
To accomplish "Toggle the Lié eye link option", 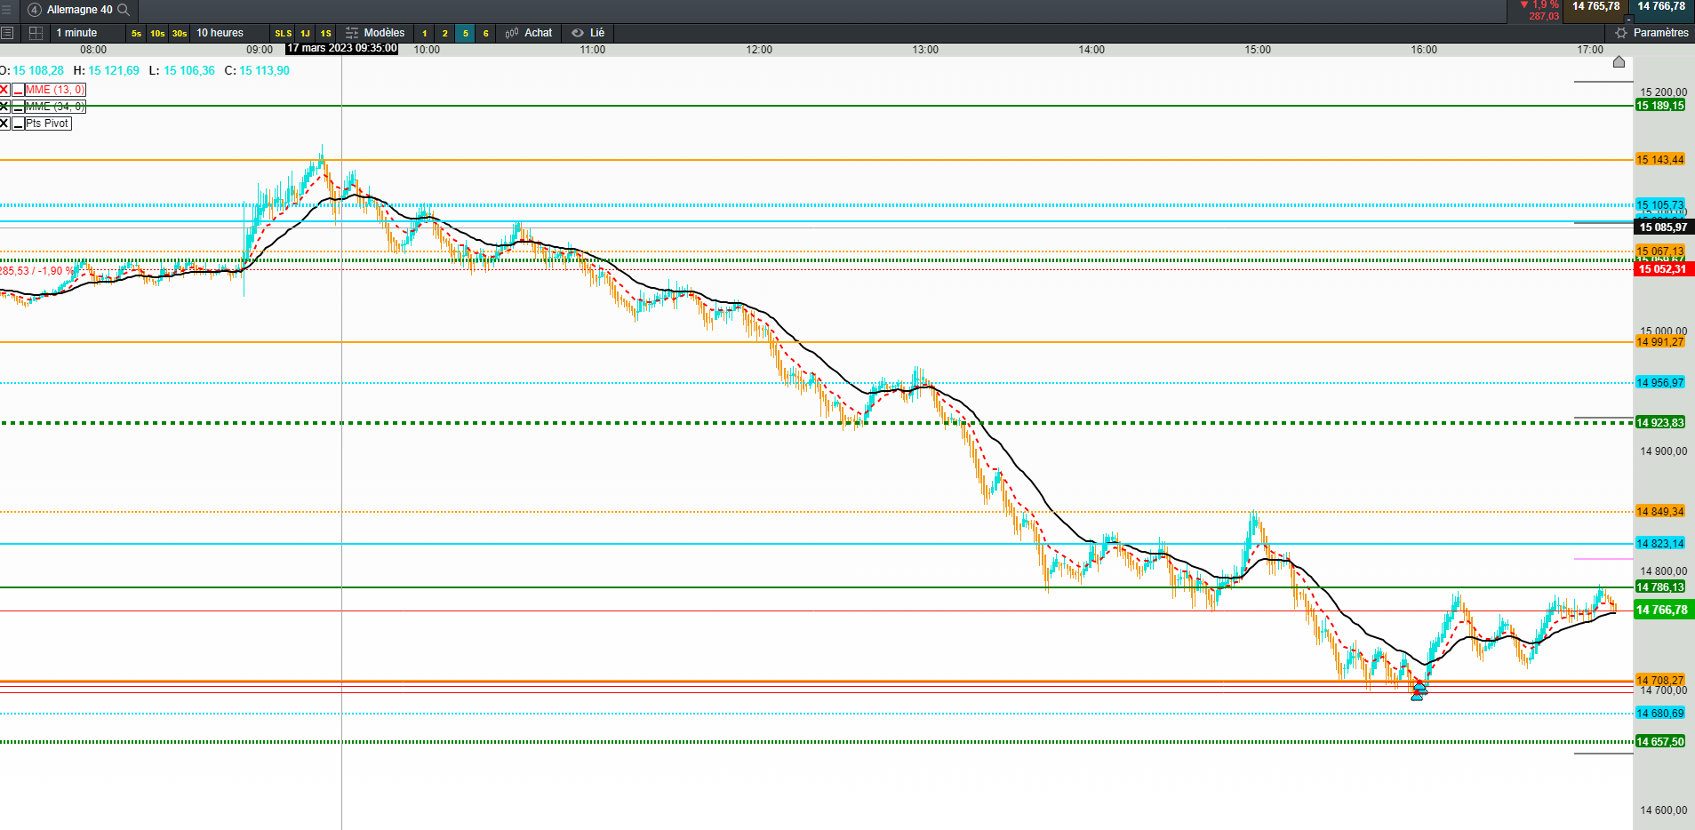I will (588, 33).
